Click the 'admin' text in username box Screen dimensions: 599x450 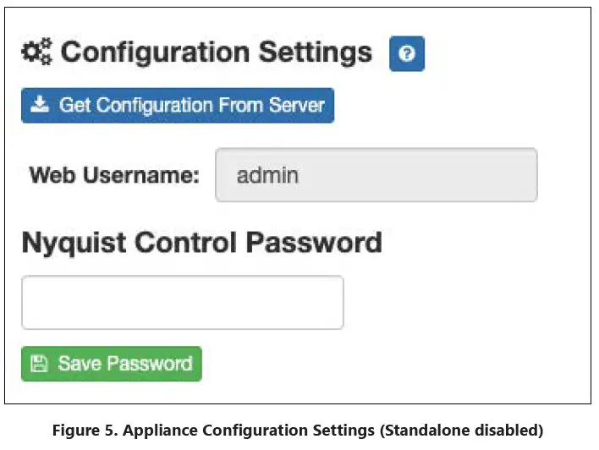tap(267, 176)
